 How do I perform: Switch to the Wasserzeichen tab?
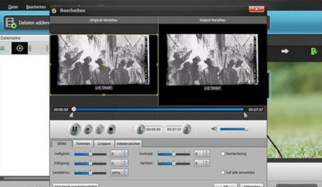coord(129,144)
